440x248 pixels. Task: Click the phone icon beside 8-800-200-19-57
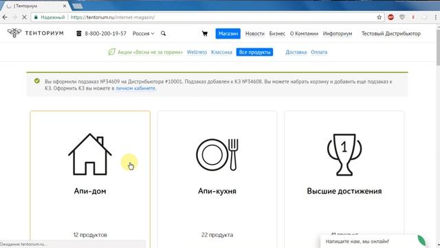(x=79, y=34)
